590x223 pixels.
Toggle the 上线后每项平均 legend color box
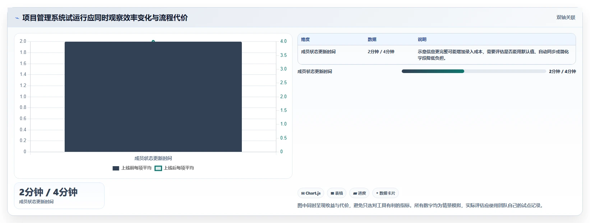click(158, 168)
